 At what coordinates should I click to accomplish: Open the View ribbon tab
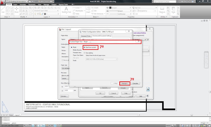pos(40,4)
